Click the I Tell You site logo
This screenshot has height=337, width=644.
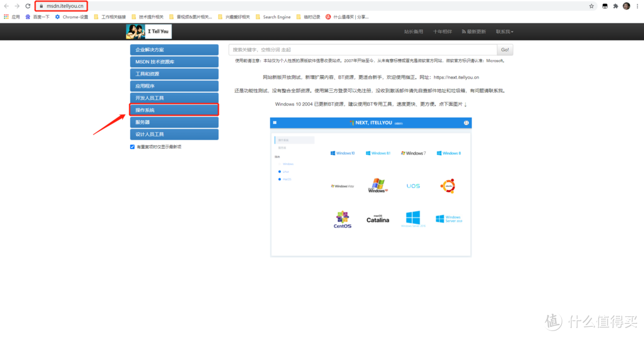[x=148, y=32]
